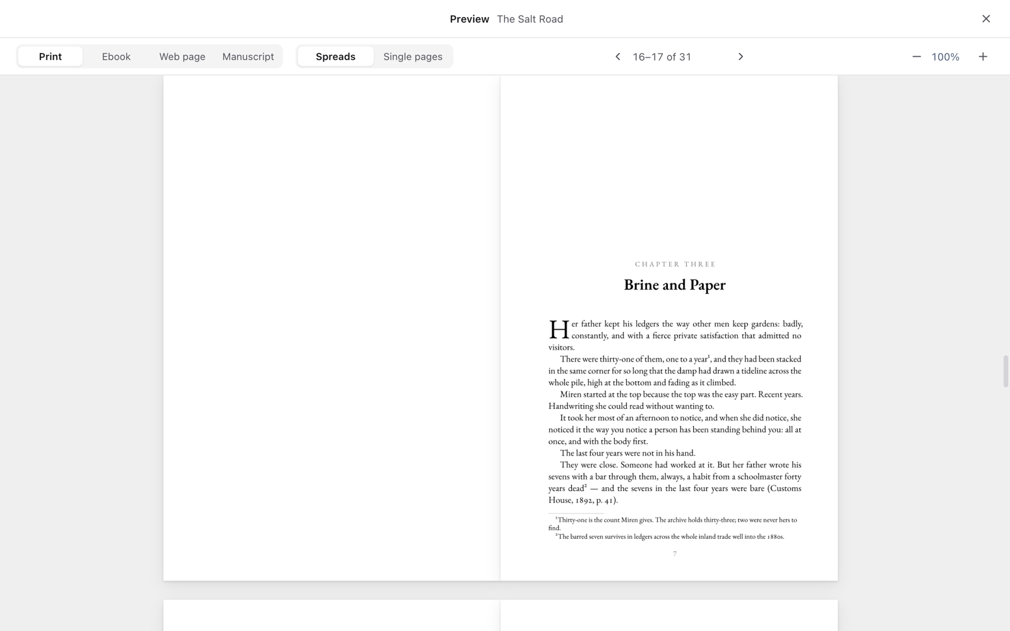Click the blank left page of the spread
1010x631 pixels.
pos(332,328)
